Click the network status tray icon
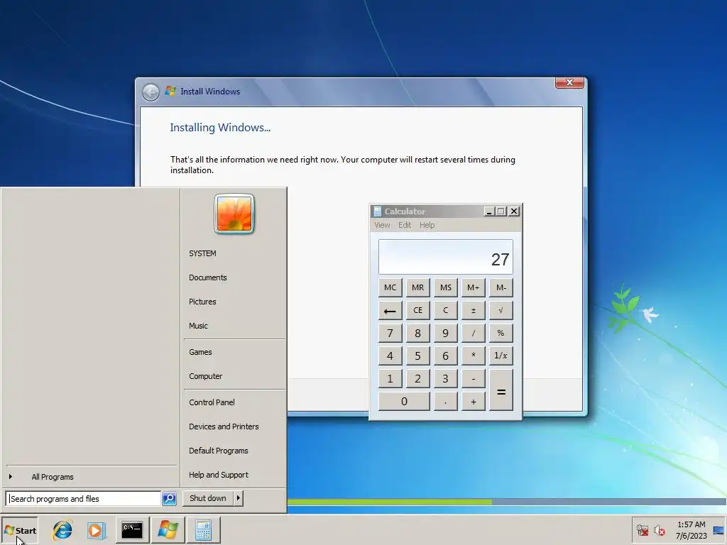The width and height of the screenshot is (727, 545). point(642,530)
